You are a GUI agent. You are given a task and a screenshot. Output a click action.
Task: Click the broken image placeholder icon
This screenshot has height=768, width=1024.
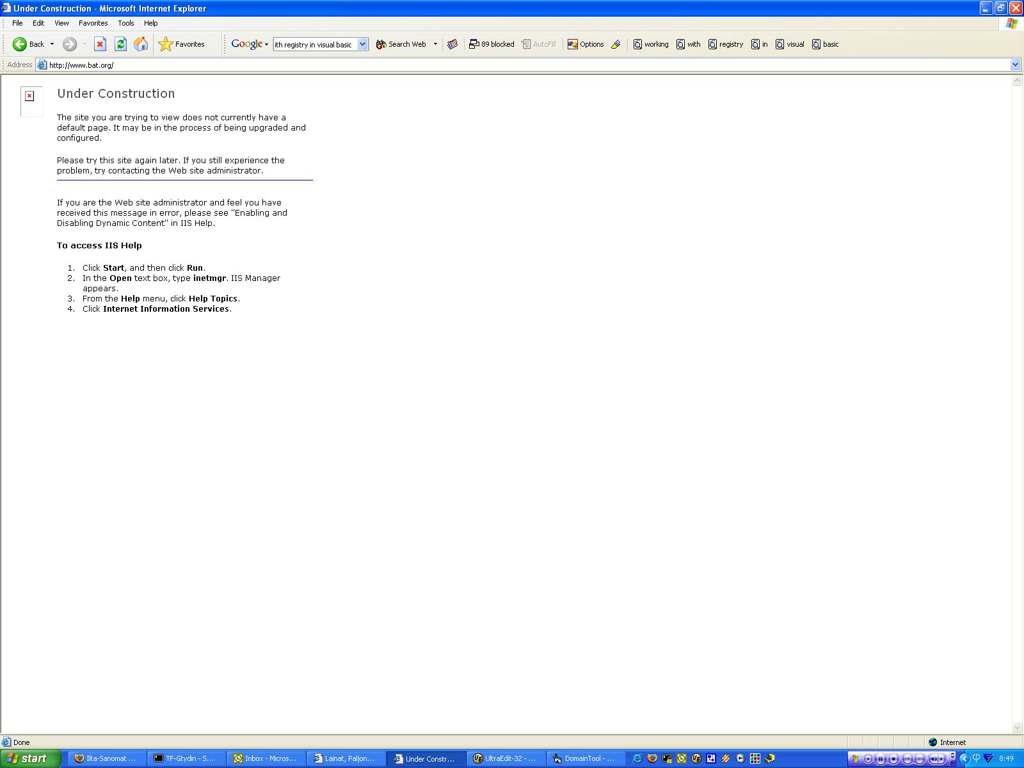(29, 96)
